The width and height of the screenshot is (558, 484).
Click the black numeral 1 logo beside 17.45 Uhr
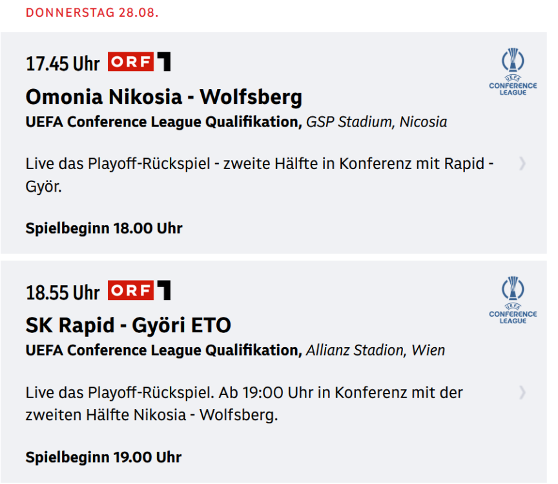tap(164, 63)
